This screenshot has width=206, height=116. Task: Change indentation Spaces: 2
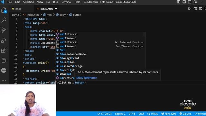click(x=120, y=114)
